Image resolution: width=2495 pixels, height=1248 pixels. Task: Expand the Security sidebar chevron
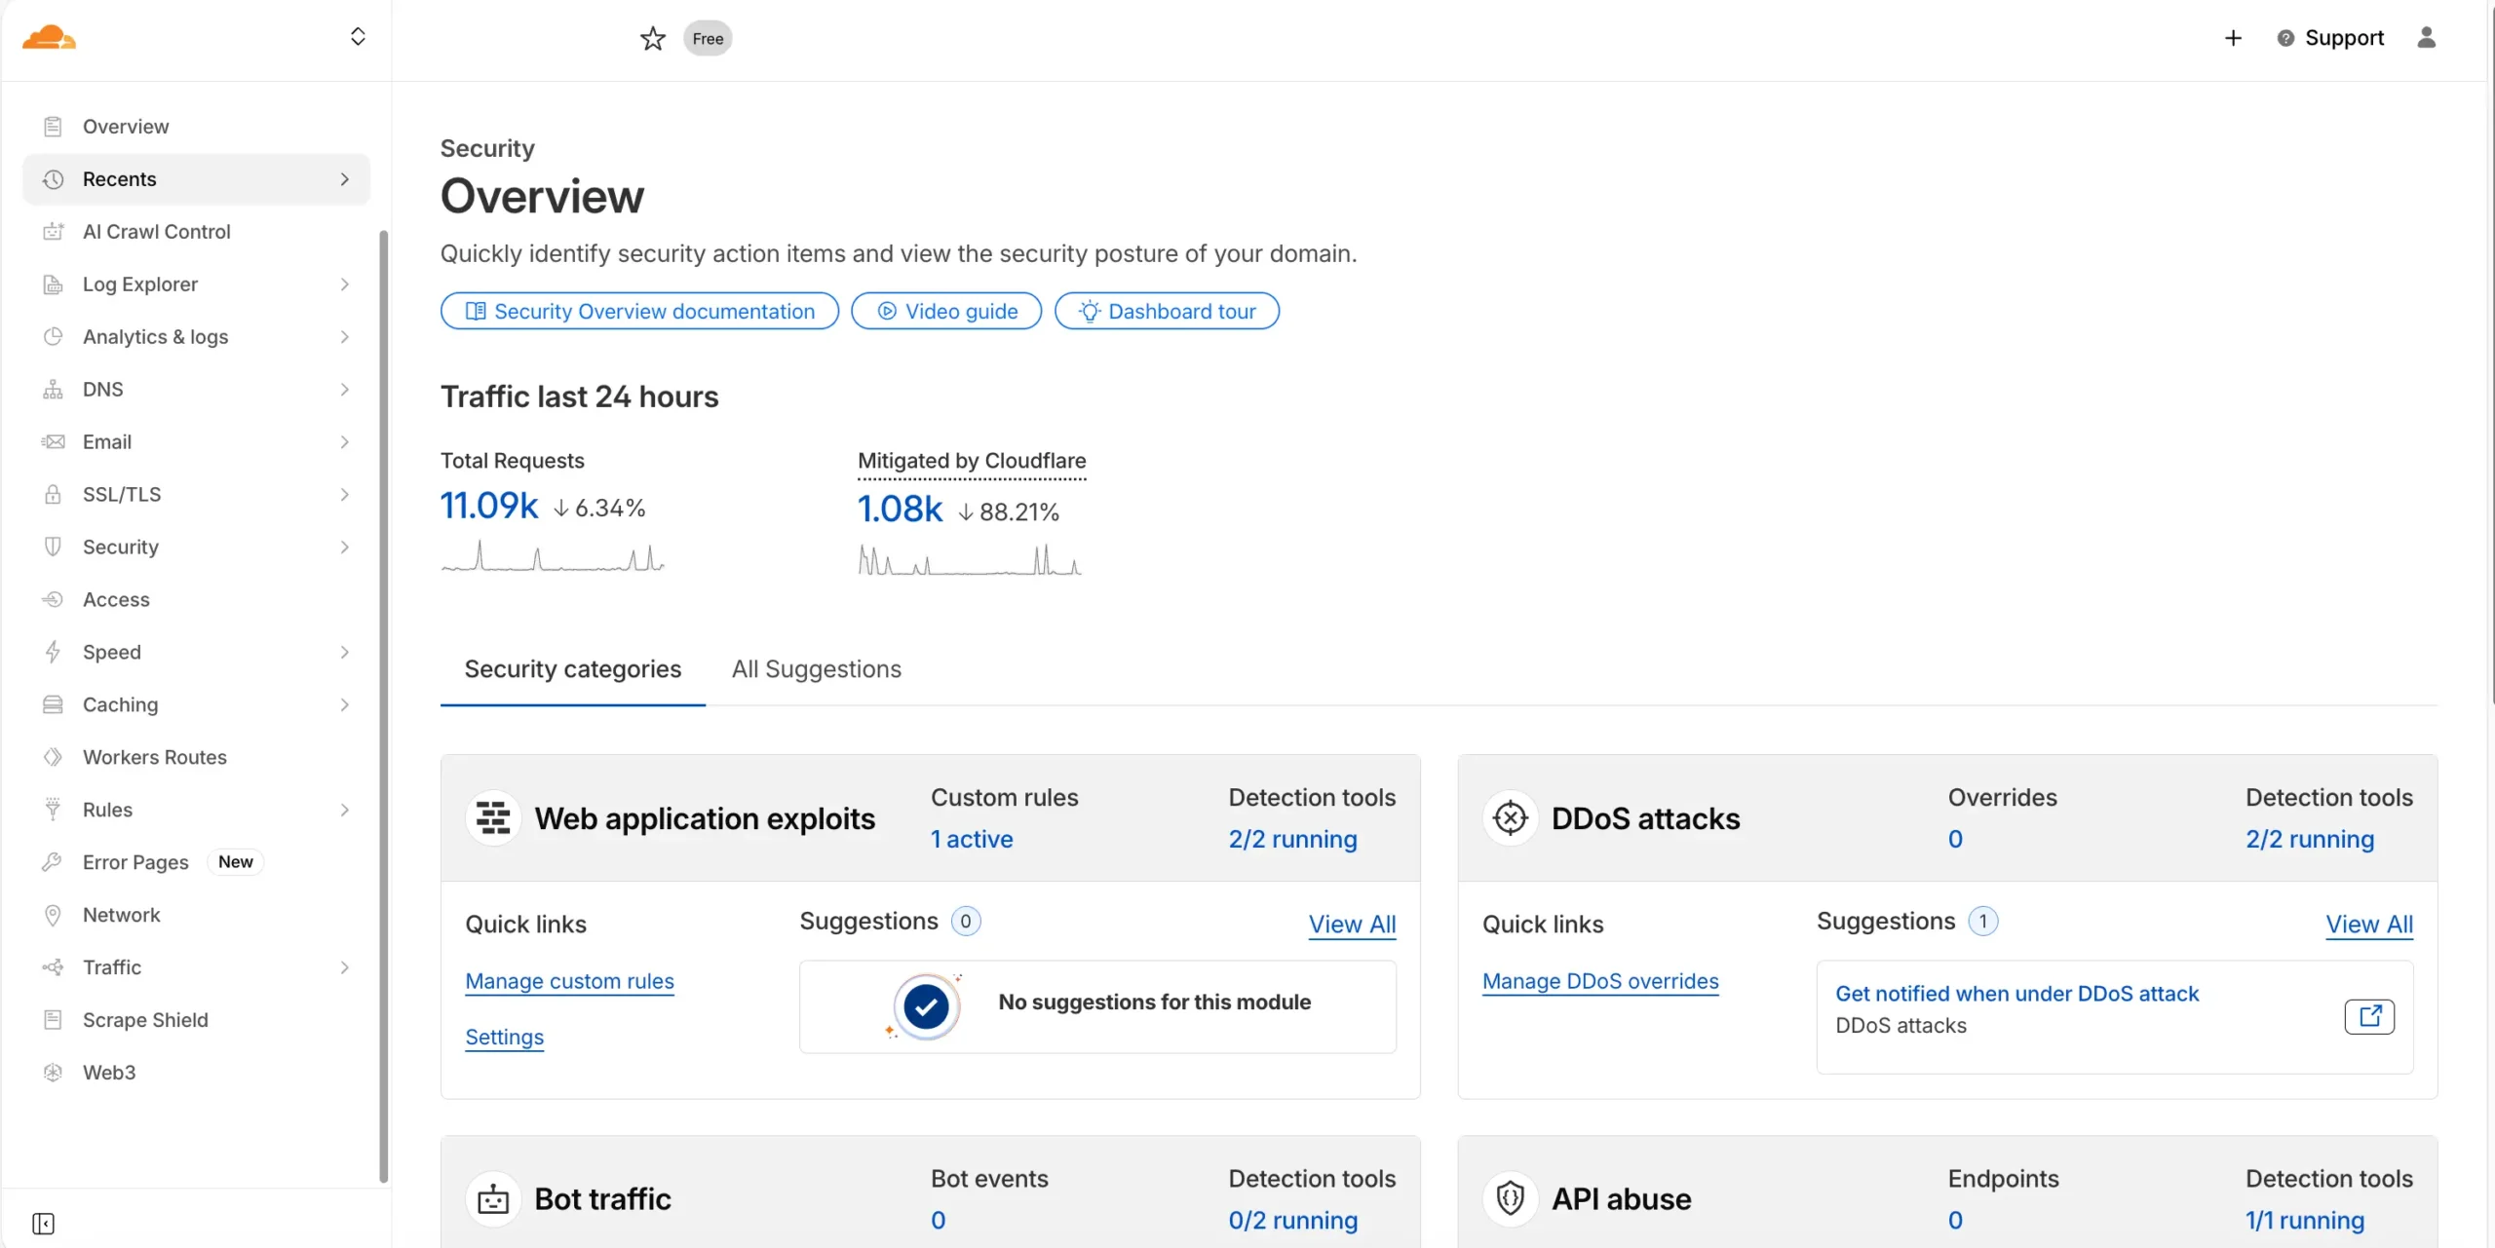point(344,548)
